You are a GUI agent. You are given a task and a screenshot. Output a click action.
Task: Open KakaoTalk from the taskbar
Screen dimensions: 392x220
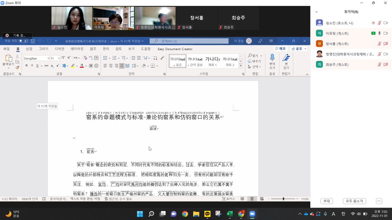tap(207, 214)
